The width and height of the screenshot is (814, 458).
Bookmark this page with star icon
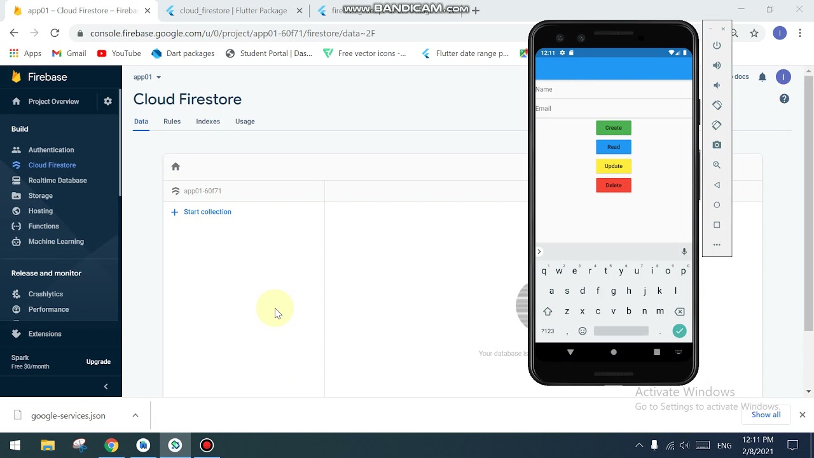[x=754, y=33]
